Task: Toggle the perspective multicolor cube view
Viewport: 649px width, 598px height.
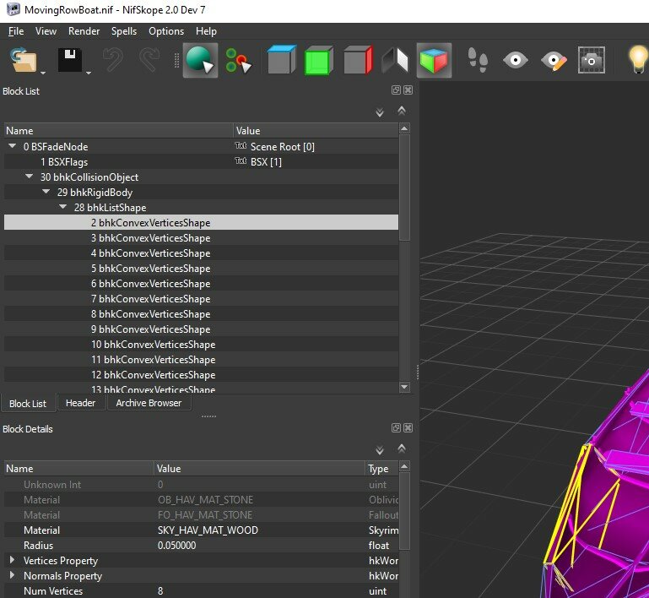Action: [x=434, y=61]
